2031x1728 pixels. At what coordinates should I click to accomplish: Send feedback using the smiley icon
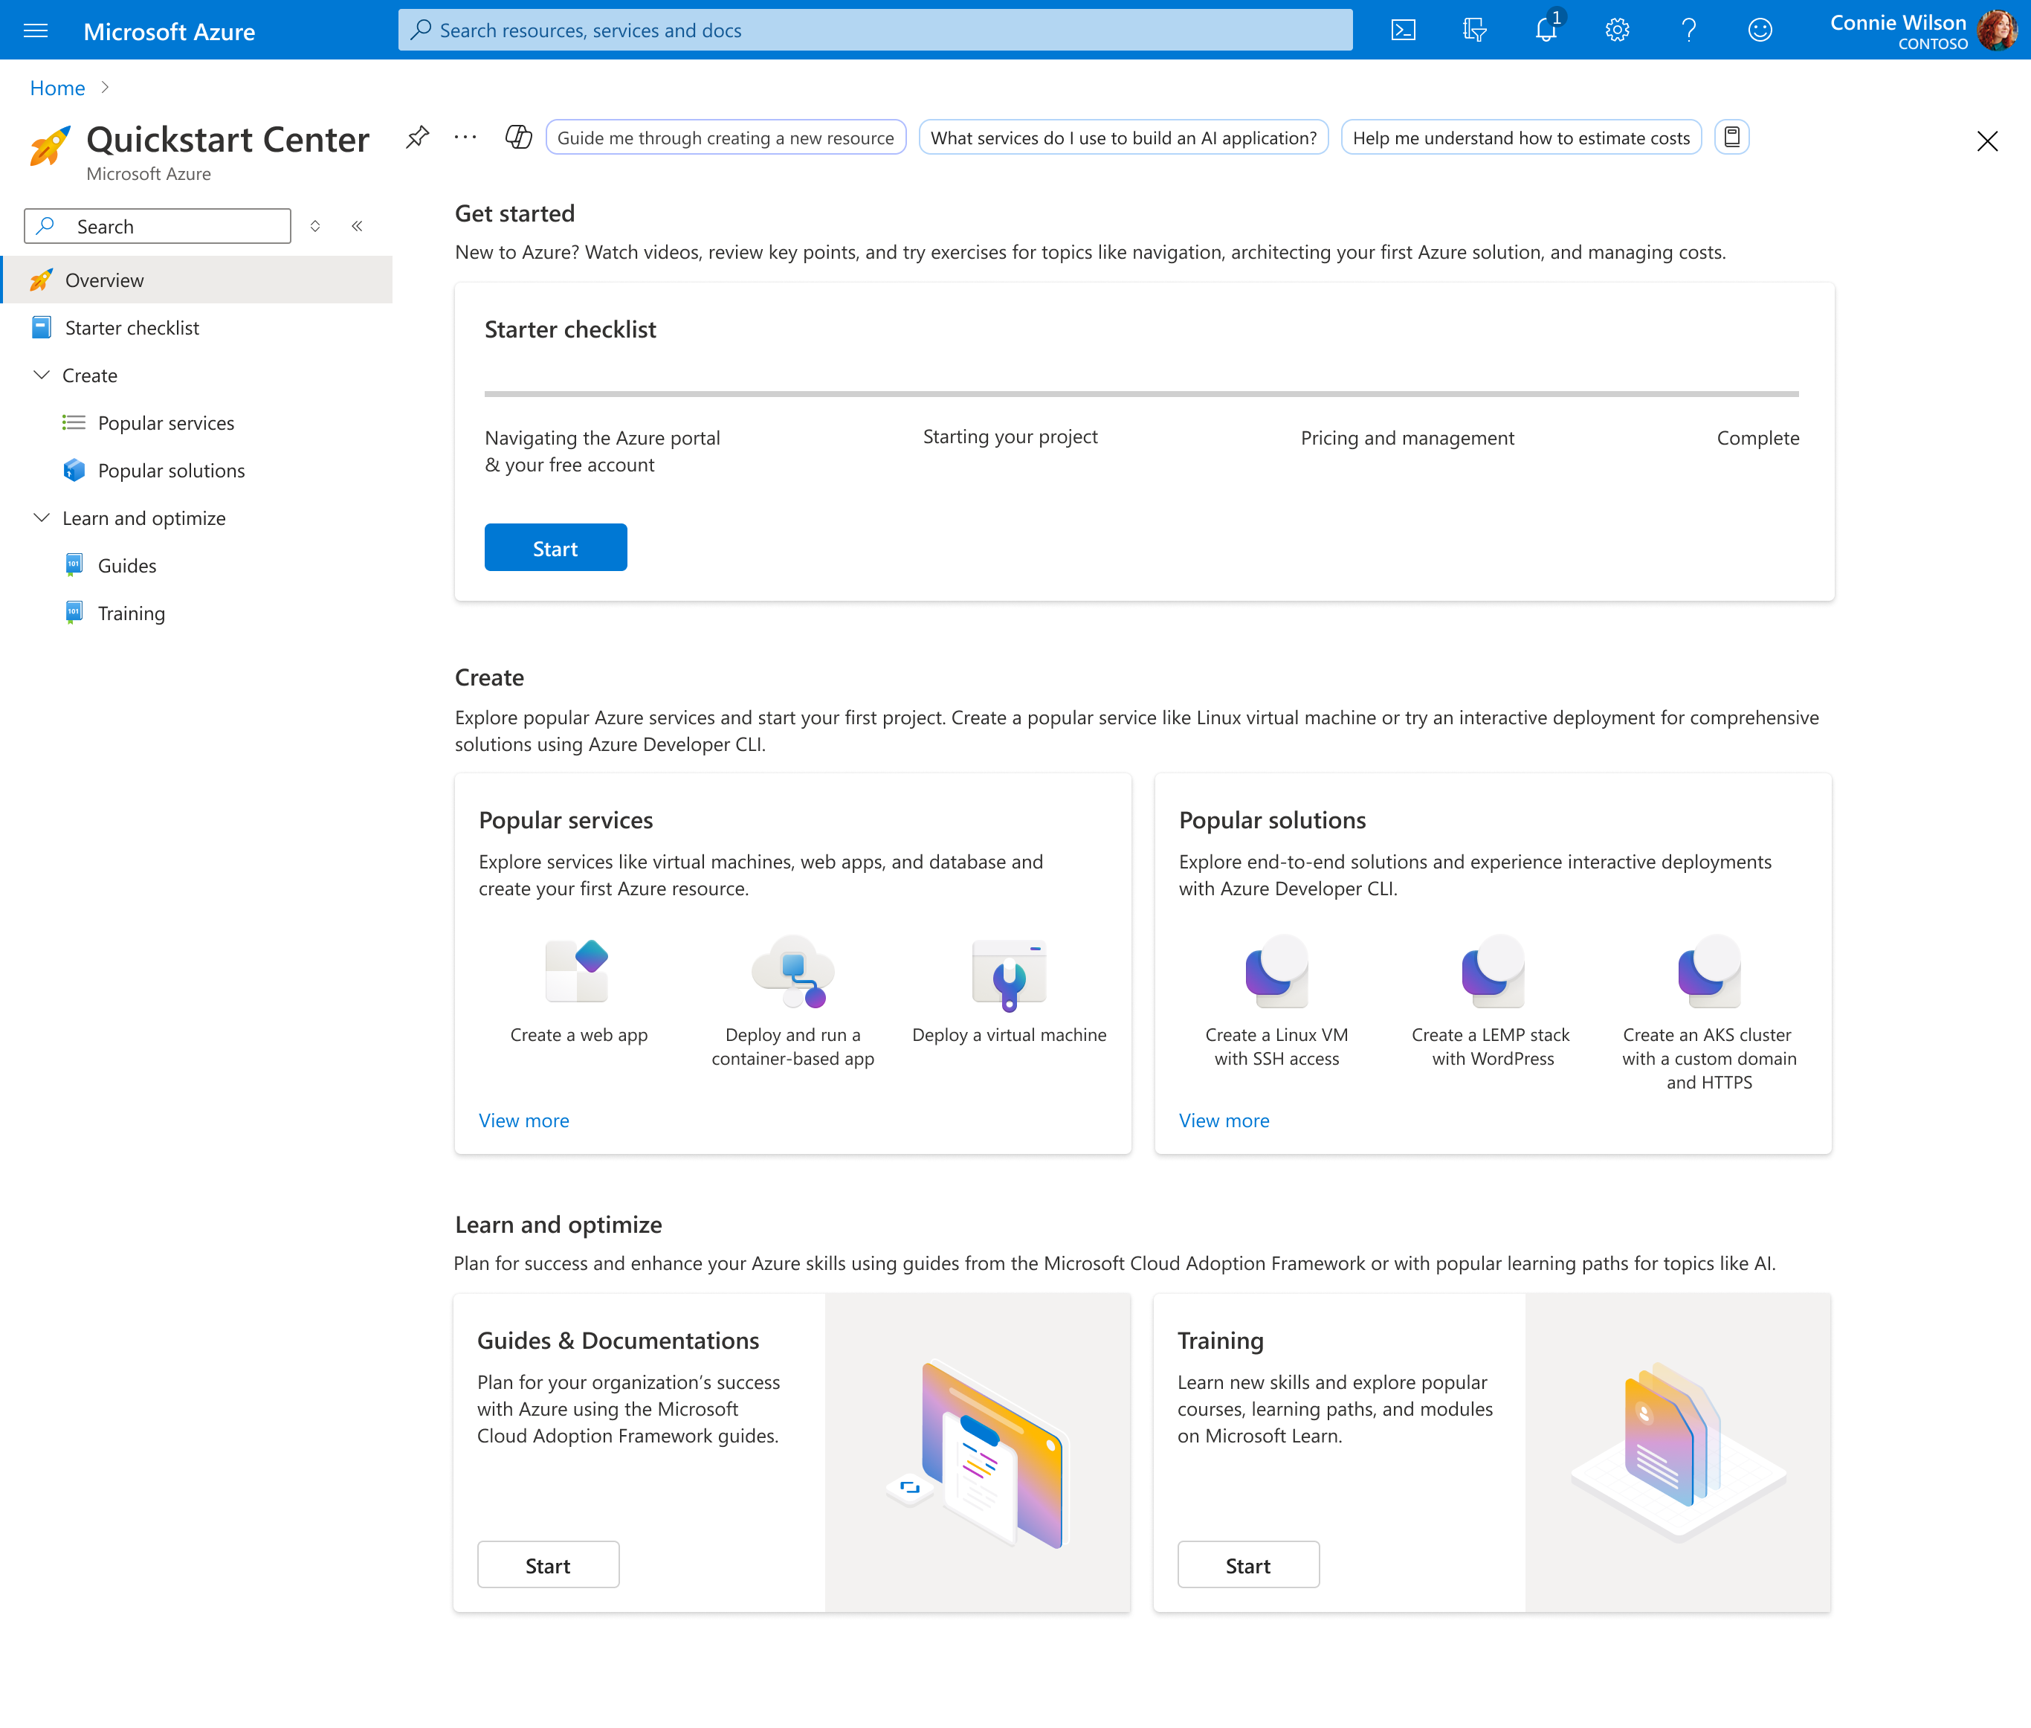1760,30
